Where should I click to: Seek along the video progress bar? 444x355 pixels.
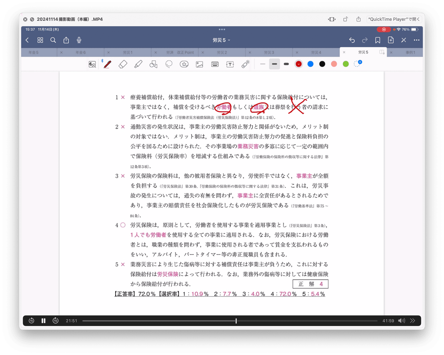click(x=230, y=321)
